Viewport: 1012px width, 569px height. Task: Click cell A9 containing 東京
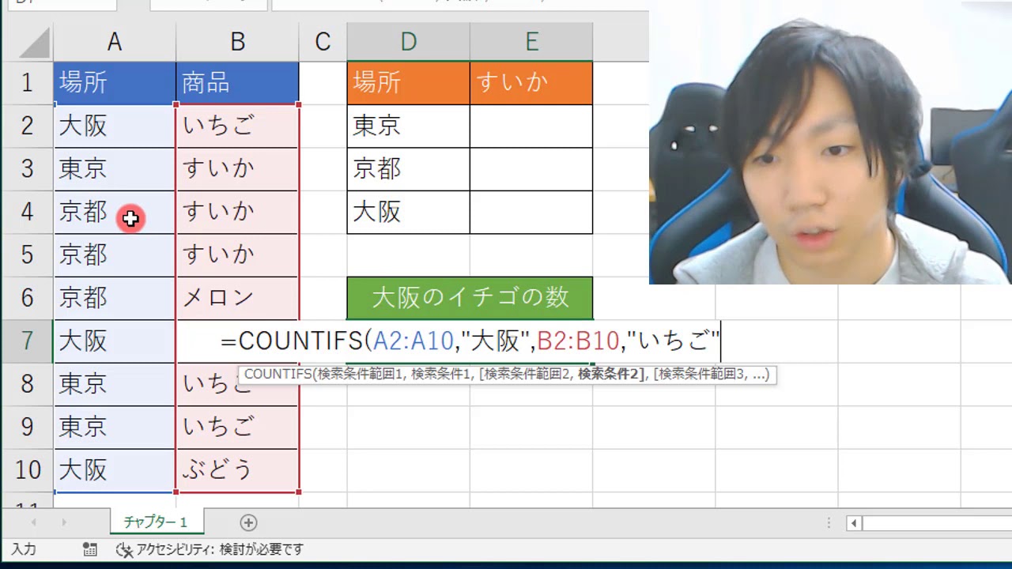(115, 428)
